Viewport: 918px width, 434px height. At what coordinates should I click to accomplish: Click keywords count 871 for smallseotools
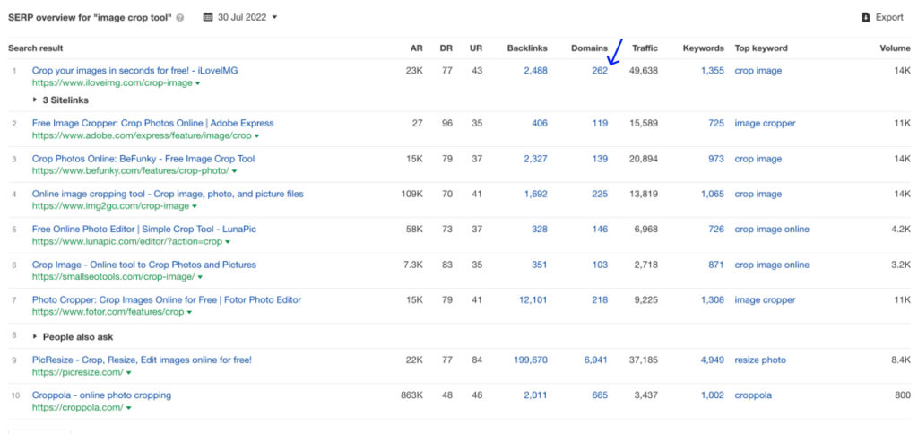pyautogui.click(x=716, y=265)
